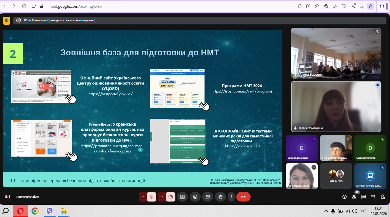390x217 pixels.
Task: Click the 'Ещё 37 чел.' participants tile
Action: 336,176
